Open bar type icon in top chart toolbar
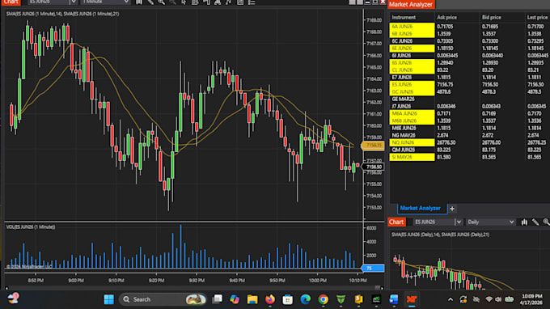This screenshot has height=309, width=550. pos(139,2)
